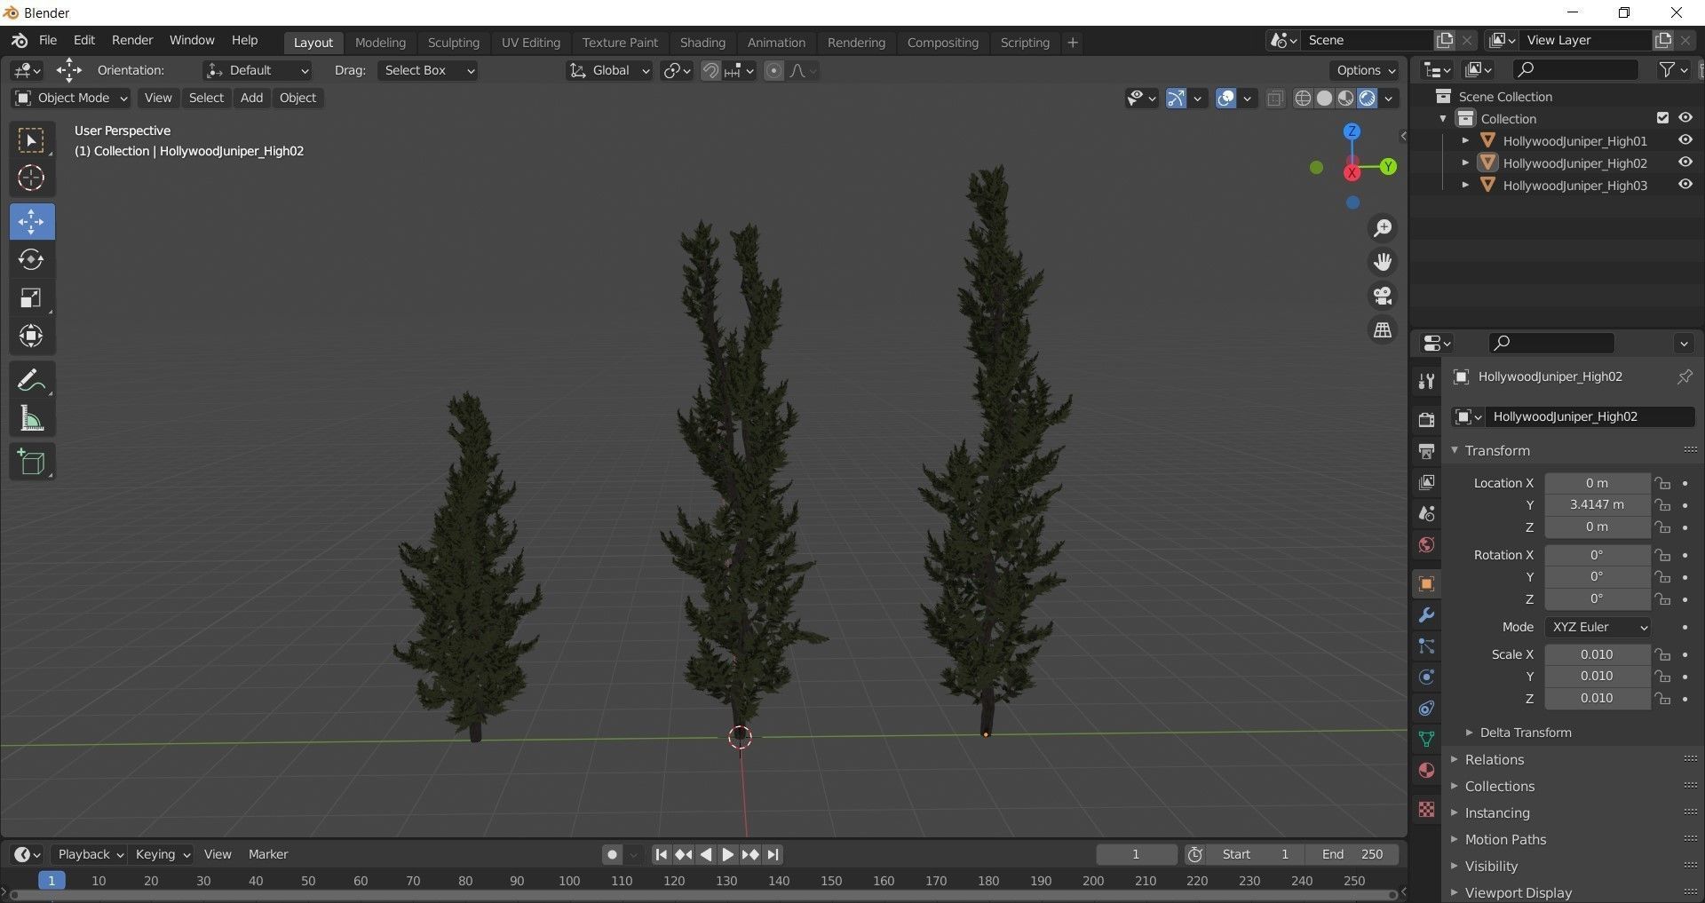
Task: Select the Scale tool
Action: pos(32,297)
